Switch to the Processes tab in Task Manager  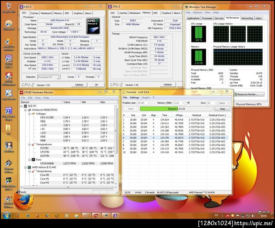207,18
